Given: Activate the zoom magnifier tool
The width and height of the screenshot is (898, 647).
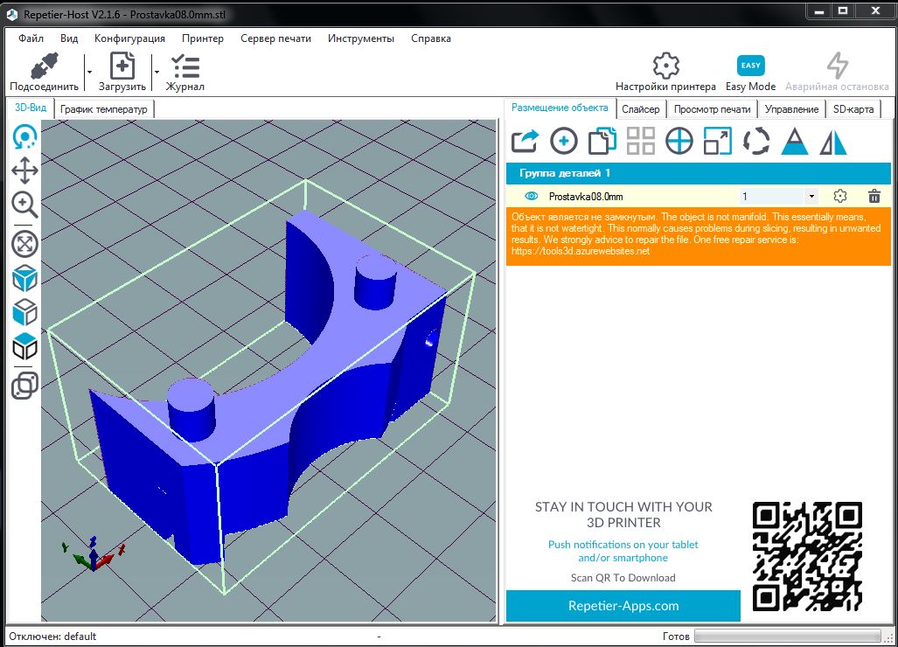Looking at the screenshot, I should click(24, 205).
